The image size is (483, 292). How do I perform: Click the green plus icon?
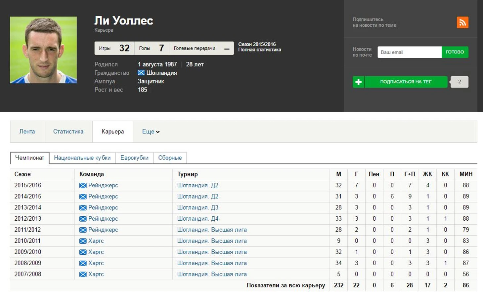(x=358, y=82)
